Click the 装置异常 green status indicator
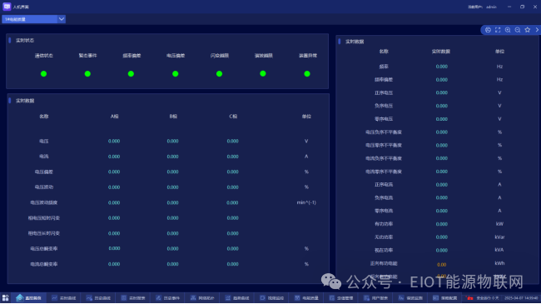 pyautogui.click(x=307, y=73)
